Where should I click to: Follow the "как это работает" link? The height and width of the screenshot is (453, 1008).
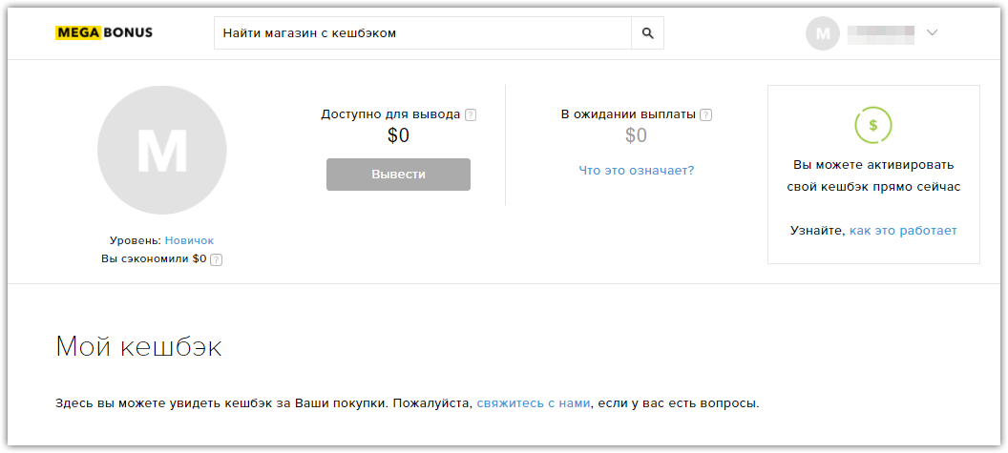pyautogui.click(x=903, y=231)
